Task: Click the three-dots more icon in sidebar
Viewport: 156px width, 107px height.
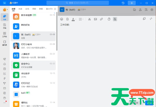Action: [x=5, y=103]
